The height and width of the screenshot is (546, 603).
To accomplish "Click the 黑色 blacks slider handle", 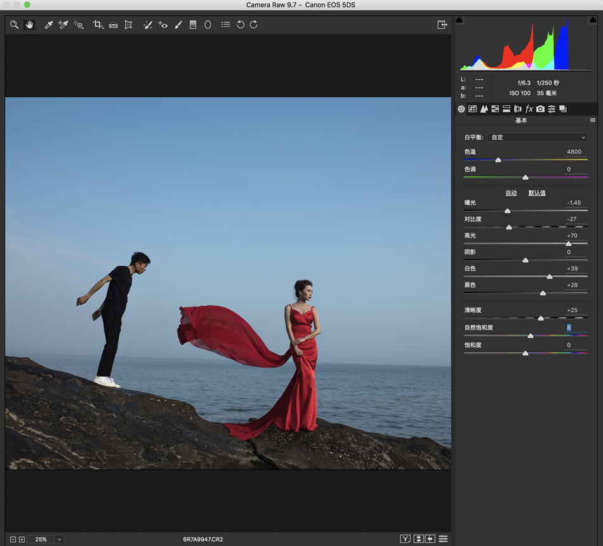I will click(x=543, y=294).
